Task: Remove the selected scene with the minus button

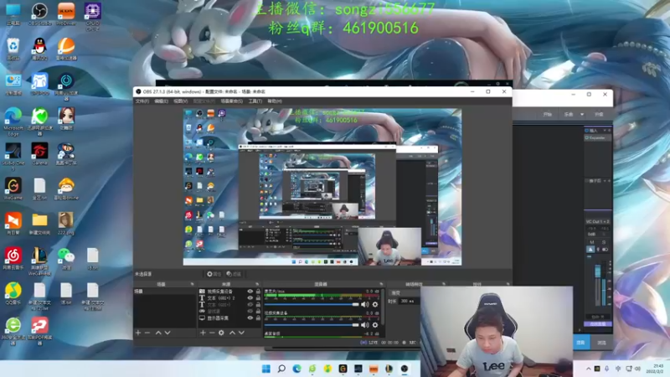Action: coord(147,333)
